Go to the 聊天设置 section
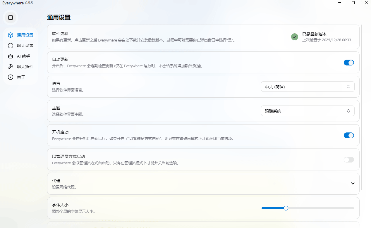Viewport: 371px width, 228px height. (21, 46)
